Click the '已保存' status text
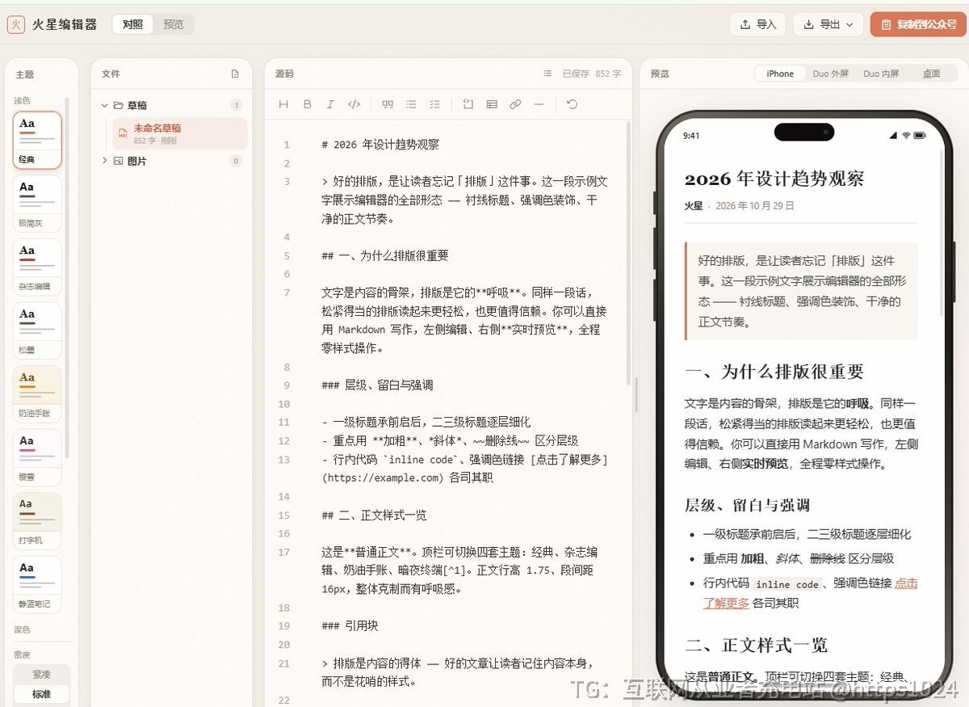This screenshot has height=707, width=969. point(576,74)
